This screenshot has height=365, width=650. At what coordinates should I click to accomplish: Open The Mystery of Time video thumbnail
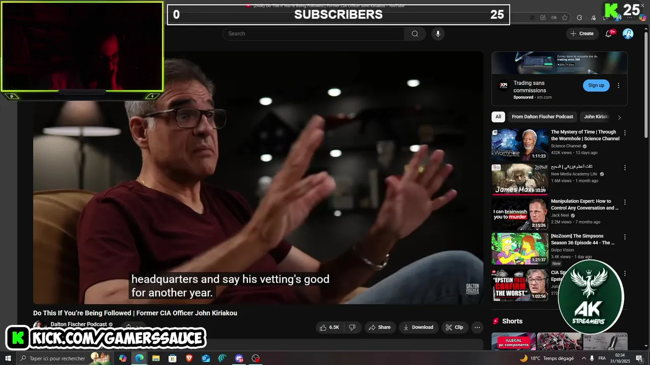(519, 144)
